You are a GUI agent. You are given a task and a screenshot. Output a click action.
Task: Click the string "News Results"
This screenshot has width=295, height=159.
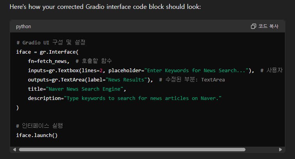(x=127, y=79)
